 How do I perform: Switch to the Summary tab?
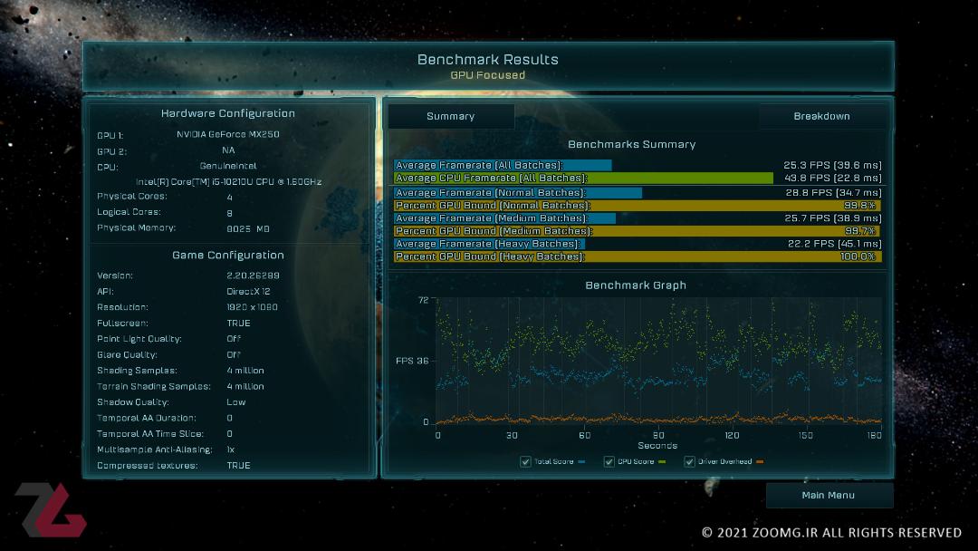(x=451, y=116)
